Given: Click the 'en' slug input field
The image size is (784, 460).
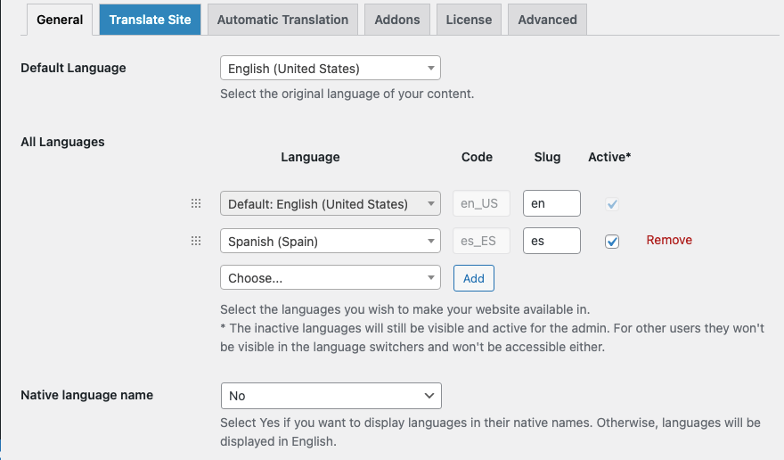Looking at the screenshot, I should coord(551,203).
